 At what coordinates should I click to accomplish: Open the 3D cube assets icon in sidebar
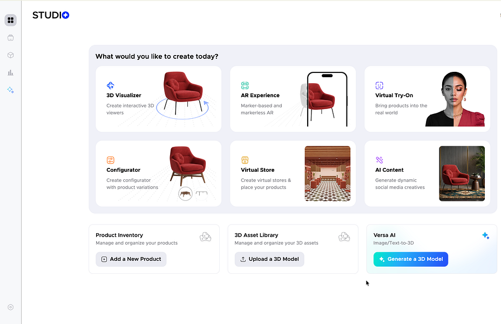[11, 55]
